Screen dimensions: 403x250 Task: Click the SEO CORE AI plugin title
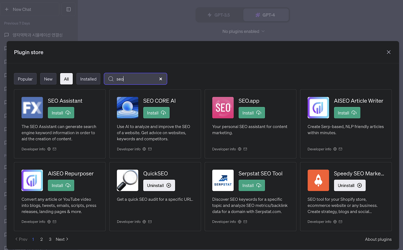point(160,101)
